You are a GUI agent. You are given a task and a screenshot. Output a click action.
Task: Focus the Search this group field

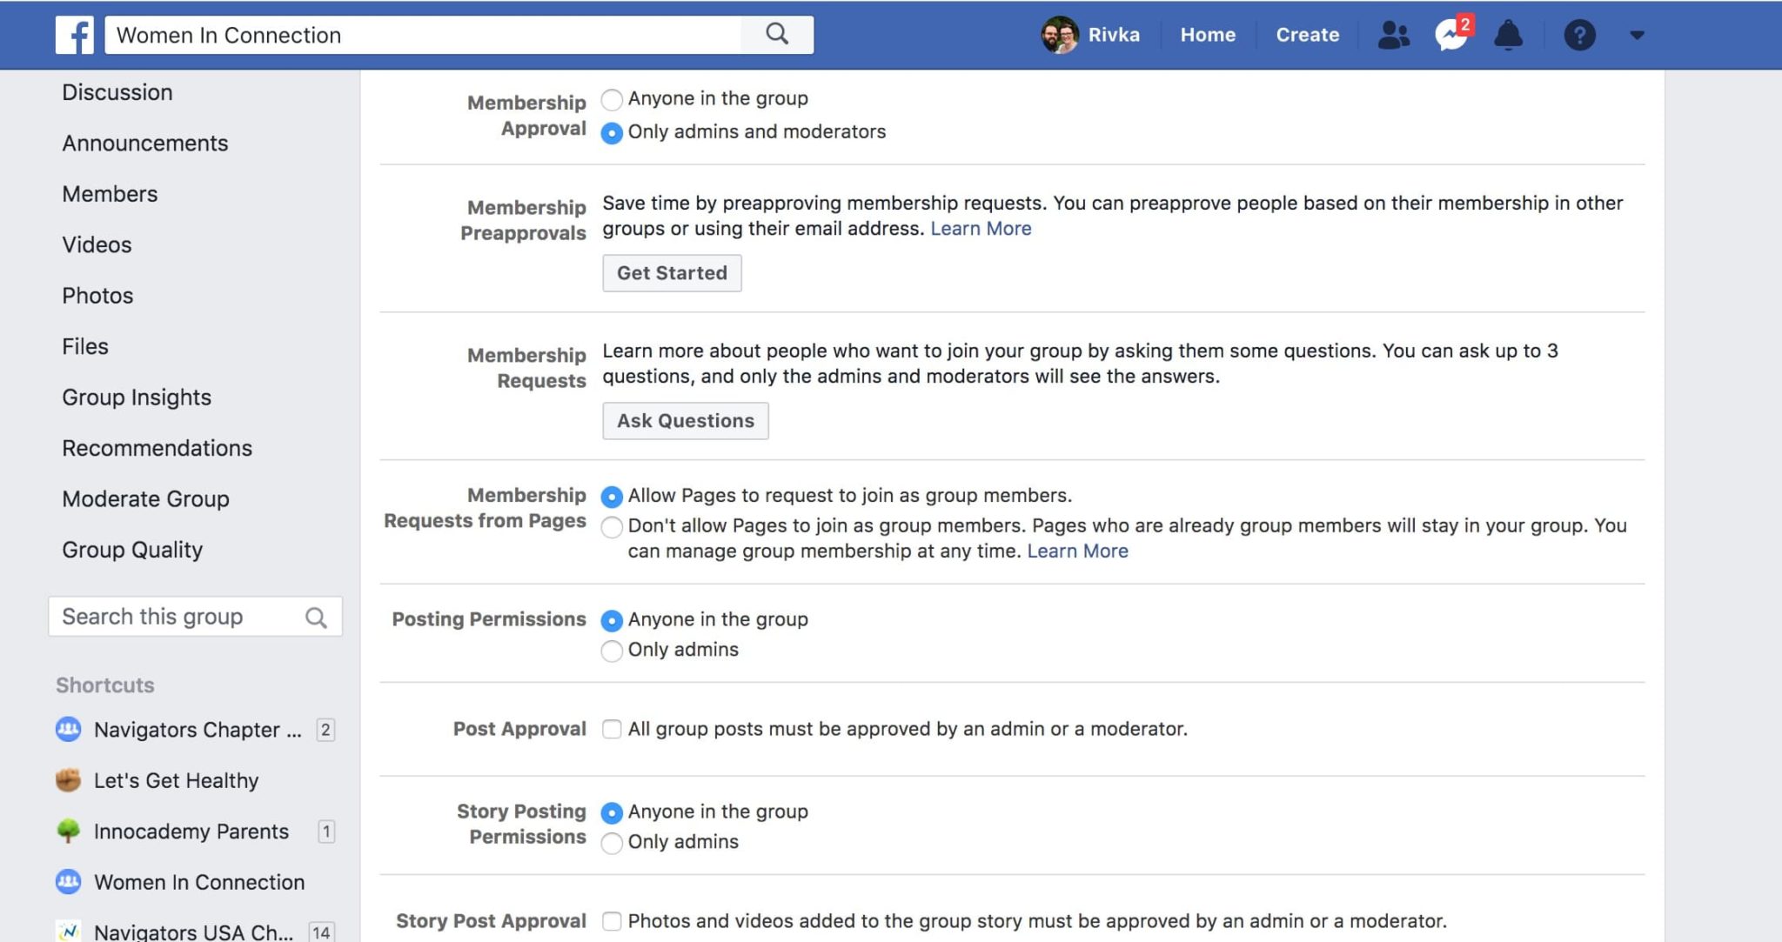tap(195, 617)
